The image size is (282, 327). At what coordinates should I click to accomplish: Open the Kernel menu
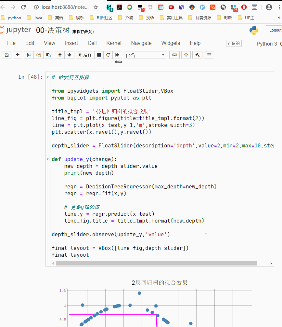[114, 43]
